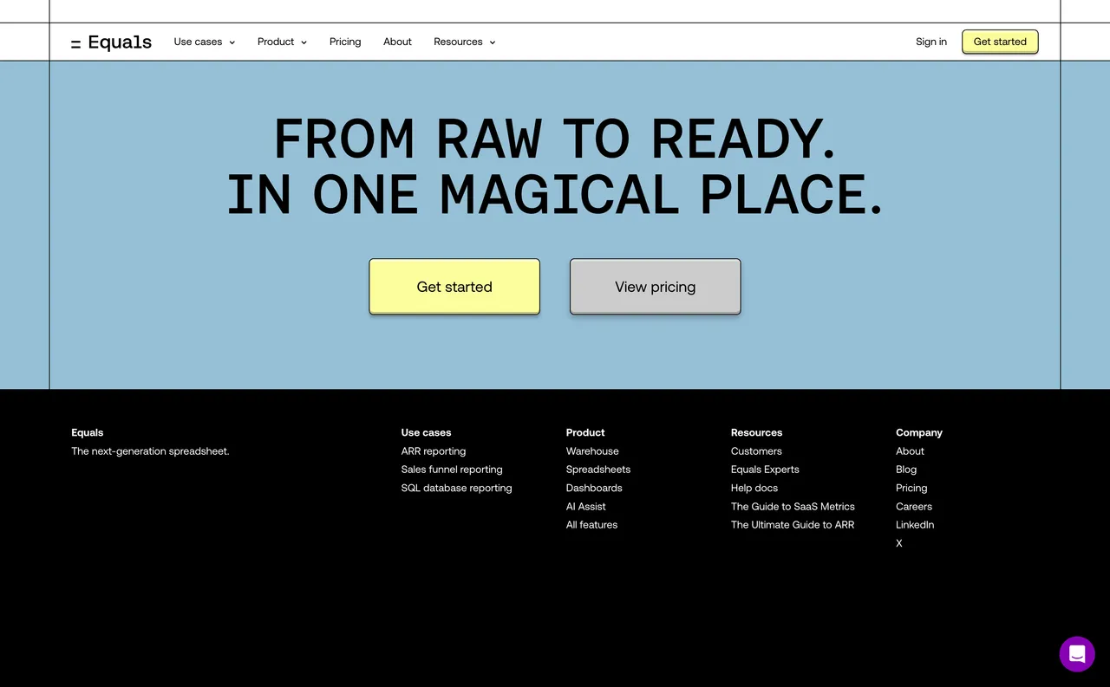Visit the Help docs page
This screenshot has height=687, width=1110.
click(x=754, y=488)
